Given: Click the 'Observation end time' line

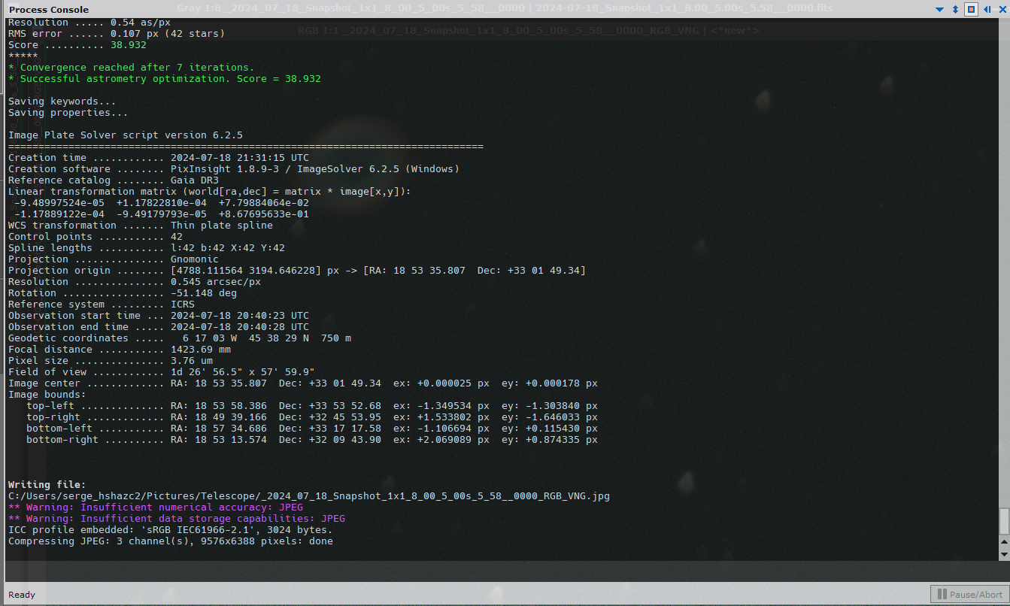Looking at the screenshot, I should (159, 327).
